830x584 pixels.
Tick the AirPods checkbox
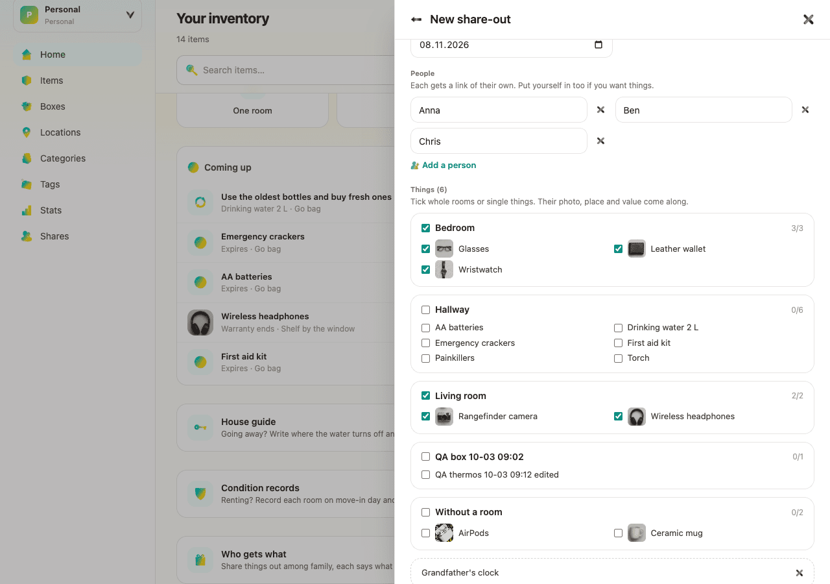pyautogui.click(x=426, y=533)
